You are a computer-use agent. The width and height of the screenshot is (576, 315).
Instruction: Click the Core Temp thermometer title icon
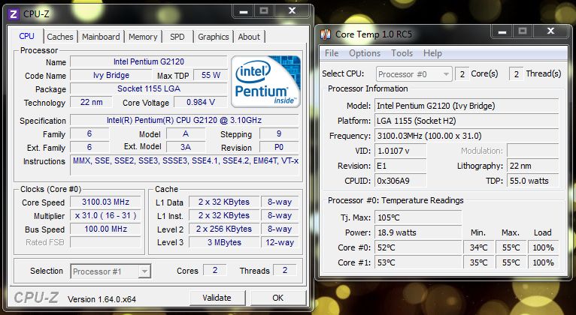point(325,34)
